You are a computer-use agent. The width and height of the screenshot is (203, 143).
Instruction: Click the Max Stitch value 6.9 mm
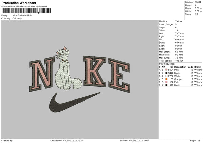pyautogui.click(x=179, y=52)
